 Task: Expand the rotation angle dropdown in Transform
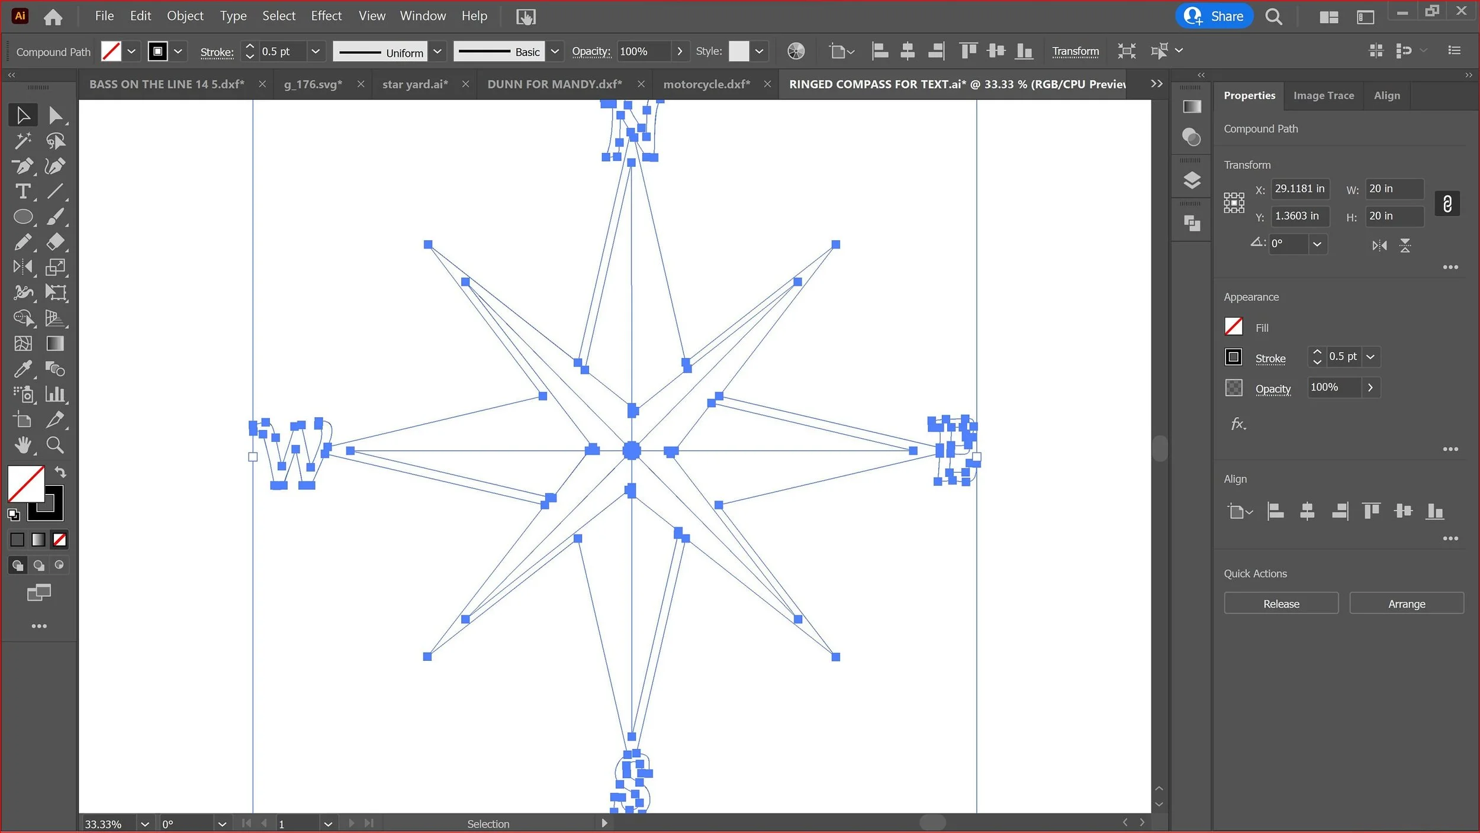click(x=1317, y=244)
